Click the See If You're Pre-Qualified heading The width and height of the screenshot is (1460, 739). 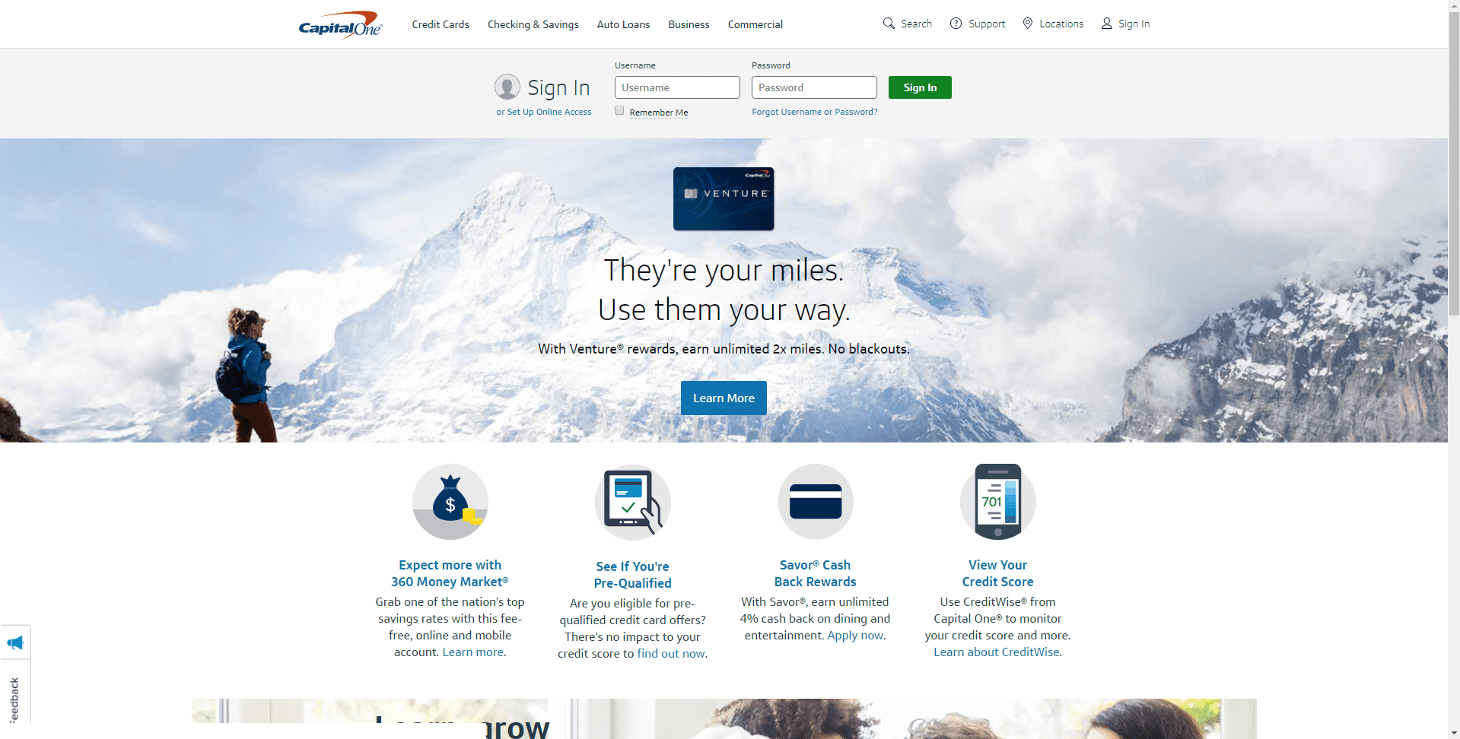coord(633,575)
